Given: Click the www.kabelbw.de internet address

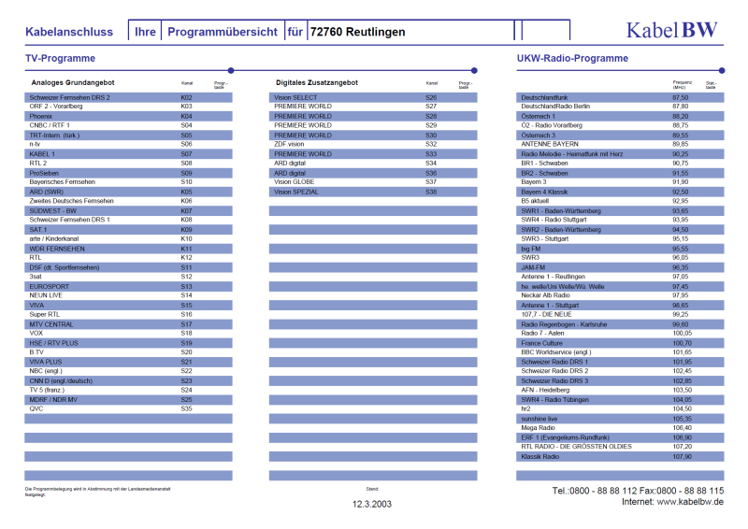Looking at the screenshot, I should pos(690,502).
